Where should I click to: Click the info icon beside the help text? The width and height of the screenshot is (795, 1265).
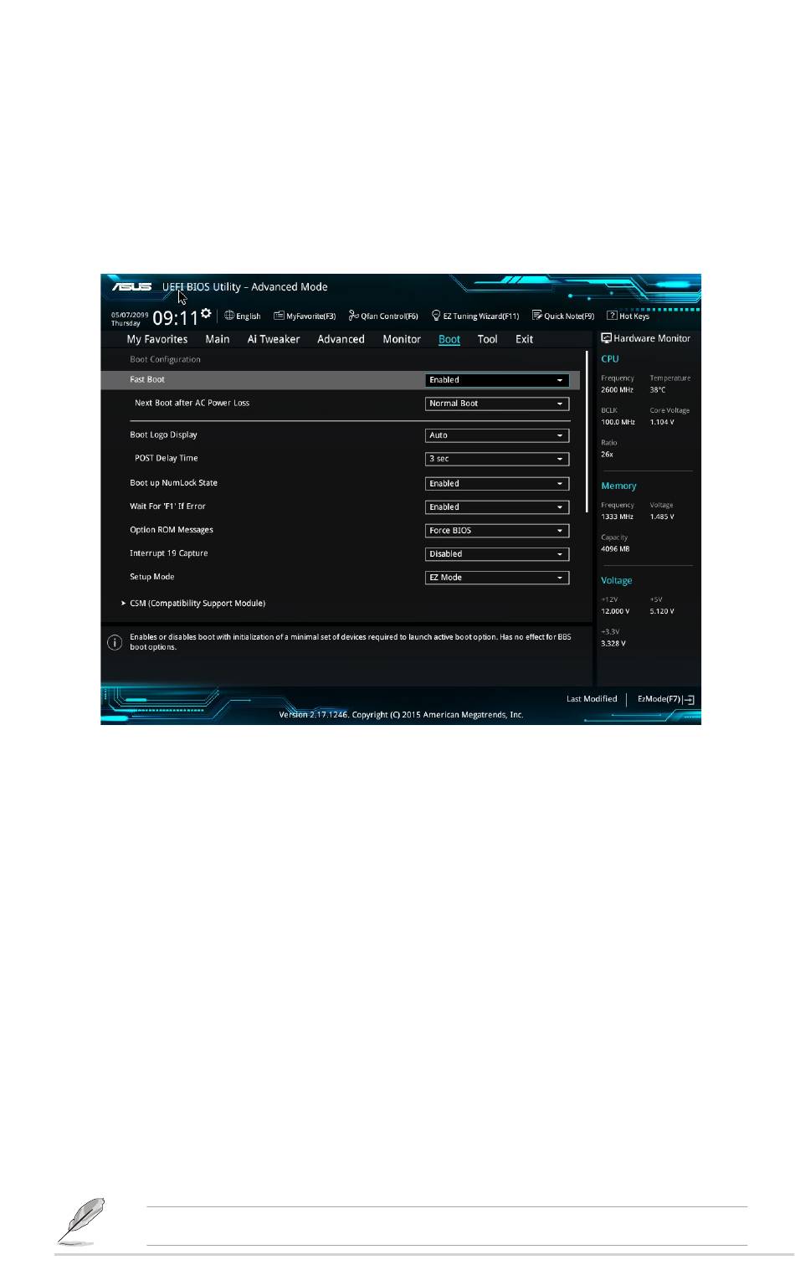tap(115, 642)
